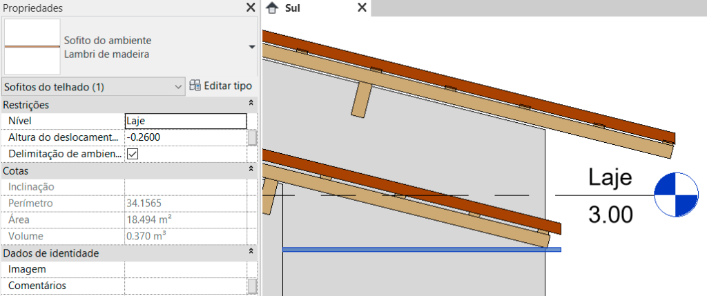Select the blue highlighted soffit in the view
Image resolution: width=707 pixels, height=296 pixels.
click(x=421, y=249)
